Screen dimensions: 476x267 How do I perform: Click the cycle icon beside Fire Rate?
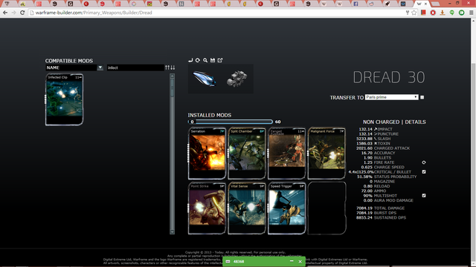tap(424, 162)
